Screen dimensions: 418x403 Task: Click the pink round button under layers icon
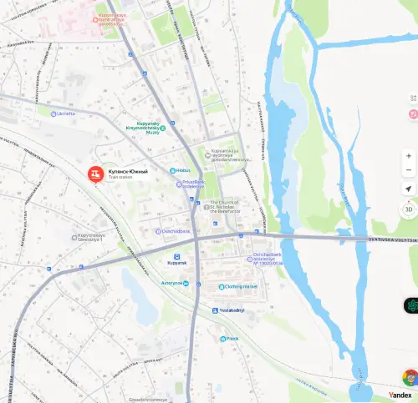pos(414,114)
